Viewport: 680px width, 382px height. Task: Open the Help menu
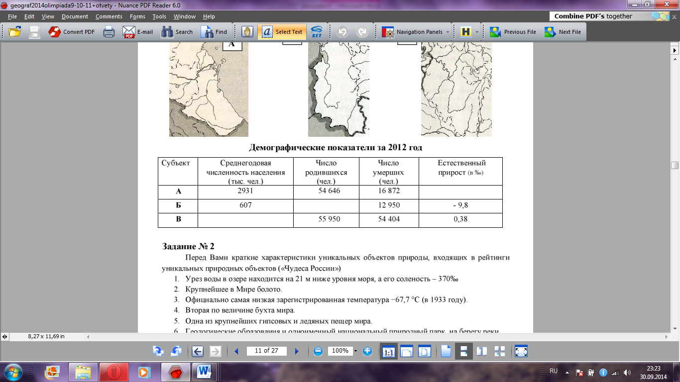coord(209,16)
